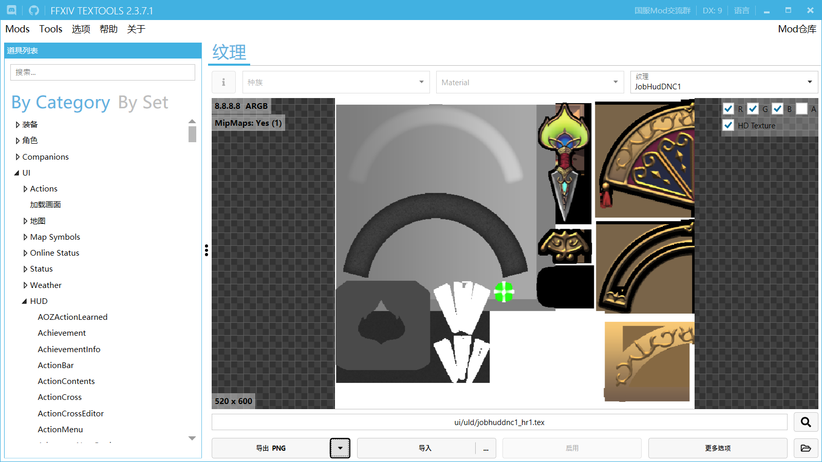Open the Discord icon in title bar
This screenshot has width=822, height=462.
11,10
